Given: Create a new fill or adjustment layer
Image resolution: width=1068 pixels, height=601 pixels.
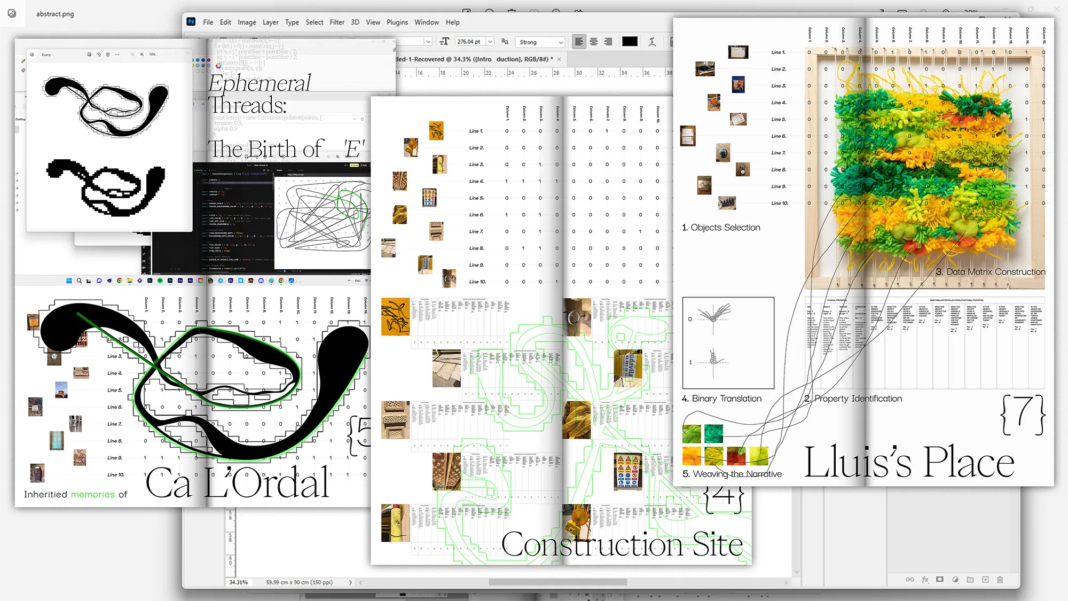Looking at the screenshot, I should point(955,580).
